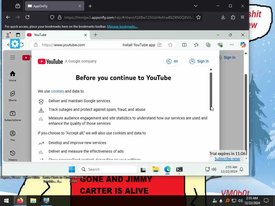This screenshot has width=275, height=206.
Task: Click the blue settings gear overlay icon
Action: (x=15, y=44)
